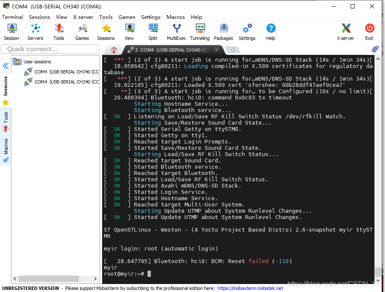The width and height of the screenshot is (385, 292).
Task: Select the first COM4 session entry
Action: tap(61, 72)
